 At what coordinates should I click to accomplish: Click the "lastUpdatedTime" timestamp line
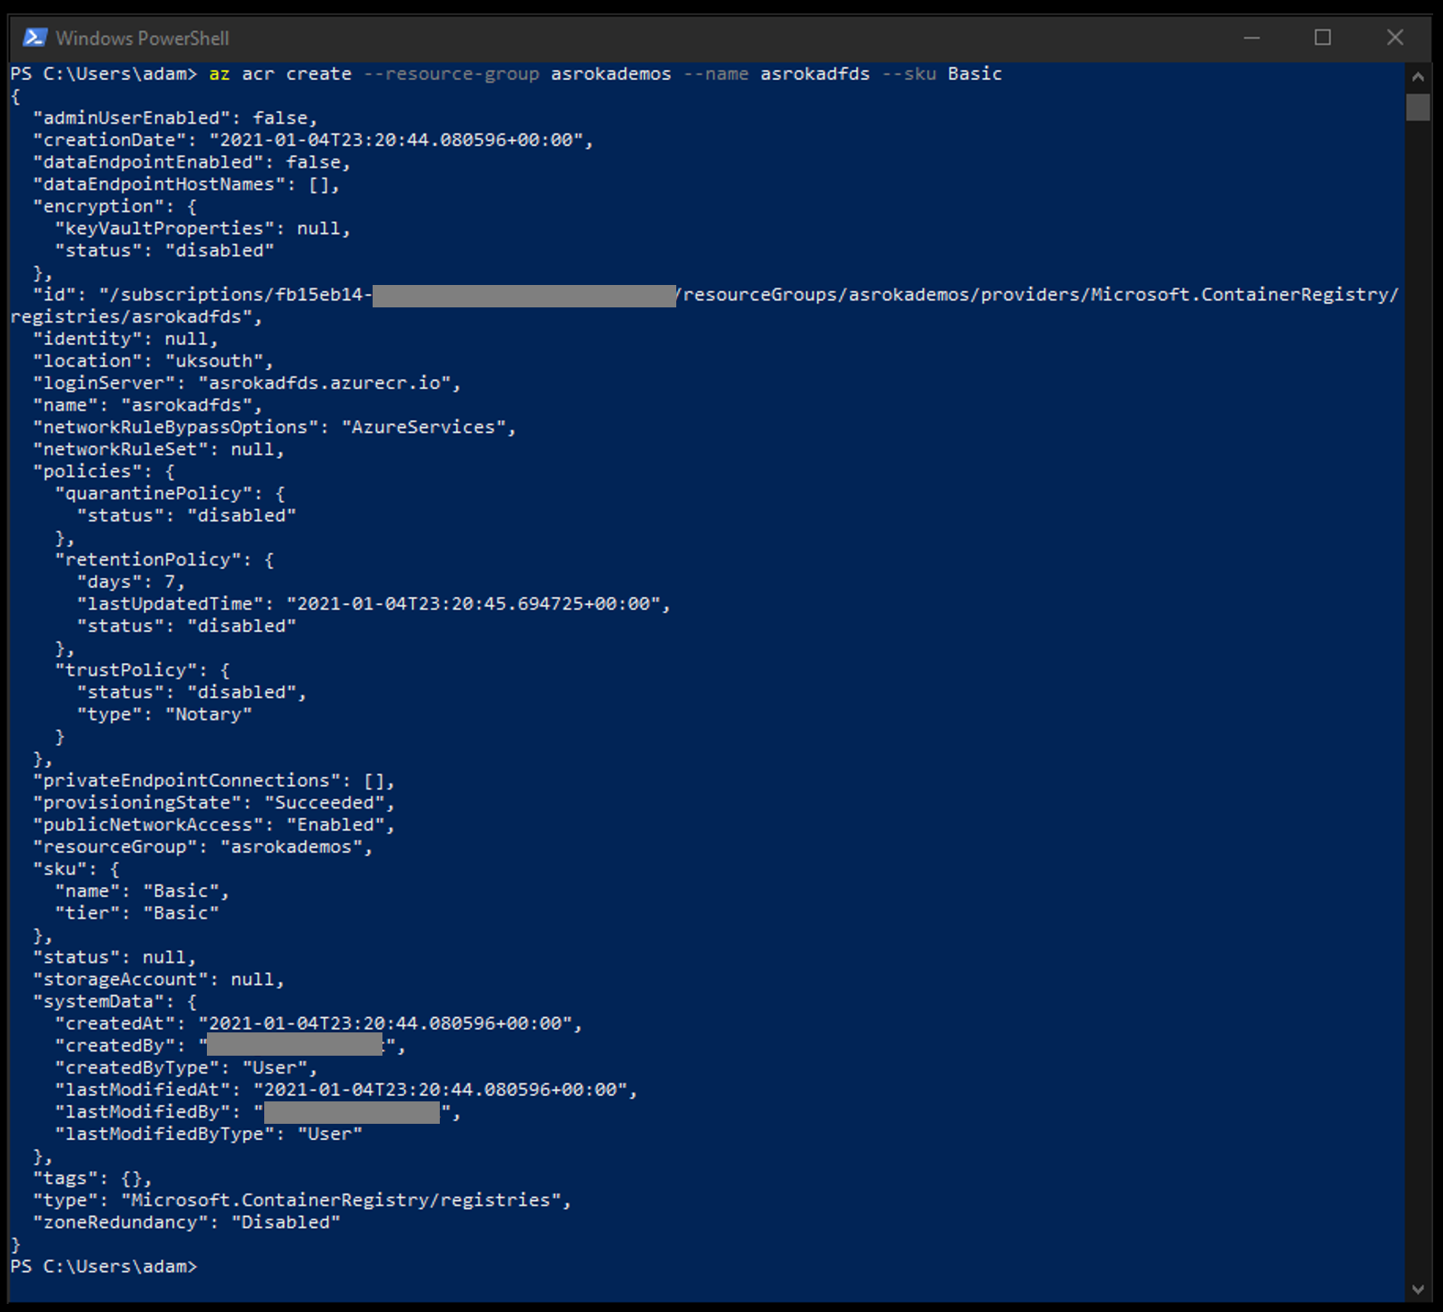click(374, 604)
